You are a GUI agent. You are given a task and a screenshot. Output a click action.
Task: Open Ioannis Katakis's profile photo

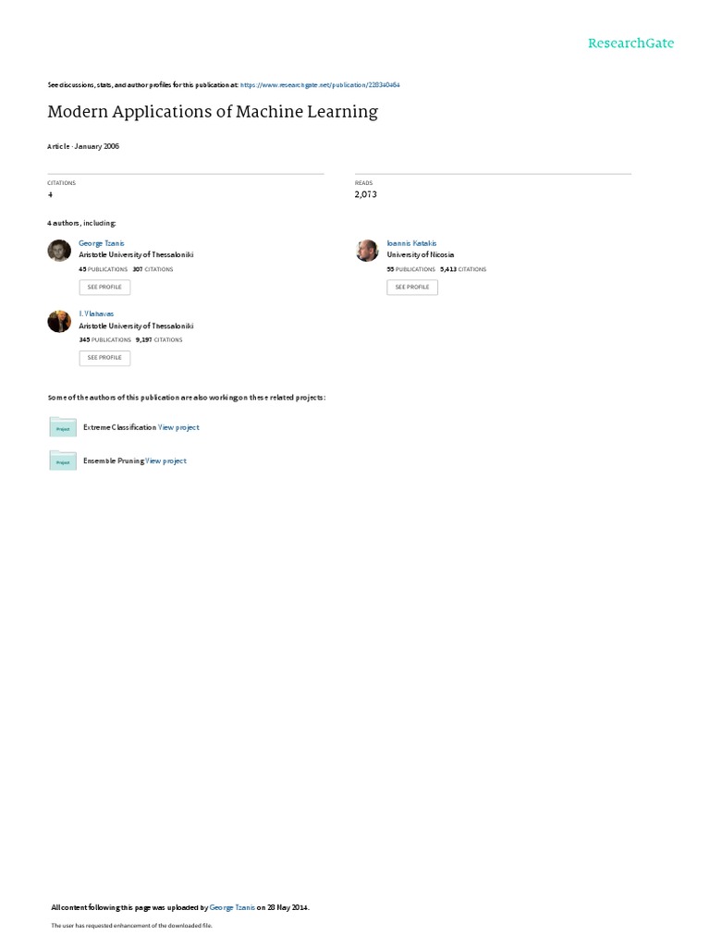pos(367,250)
